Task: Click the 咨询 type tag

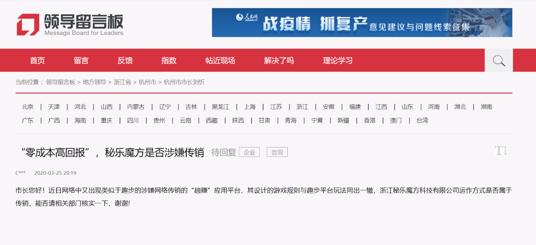Action: (x=277, y=152)
